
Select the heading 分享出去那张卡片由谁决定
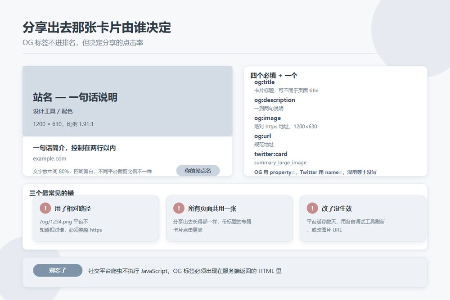(x=97, y=27)
